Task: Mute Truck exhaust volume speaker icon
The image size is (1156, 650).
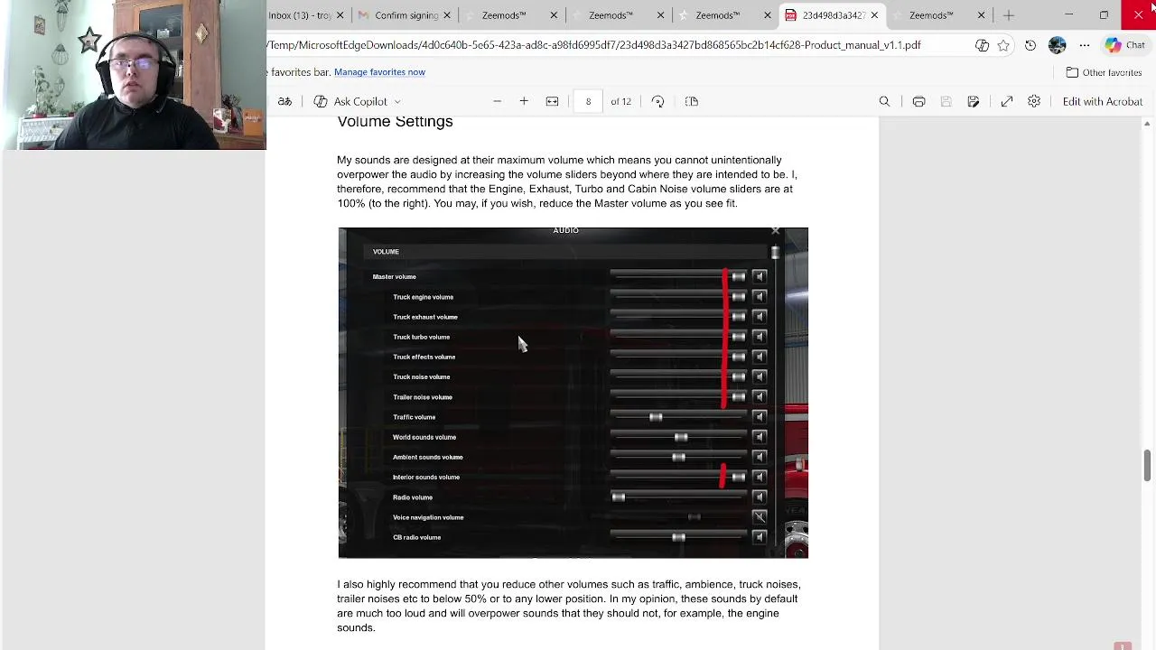Action: pos(760,317)
